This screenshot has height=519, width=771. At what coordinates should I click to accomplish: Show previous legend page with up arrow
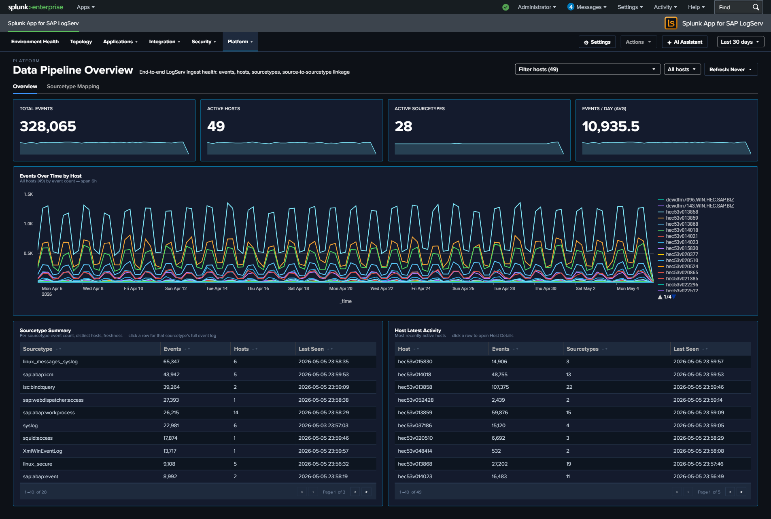coord(660,297)
